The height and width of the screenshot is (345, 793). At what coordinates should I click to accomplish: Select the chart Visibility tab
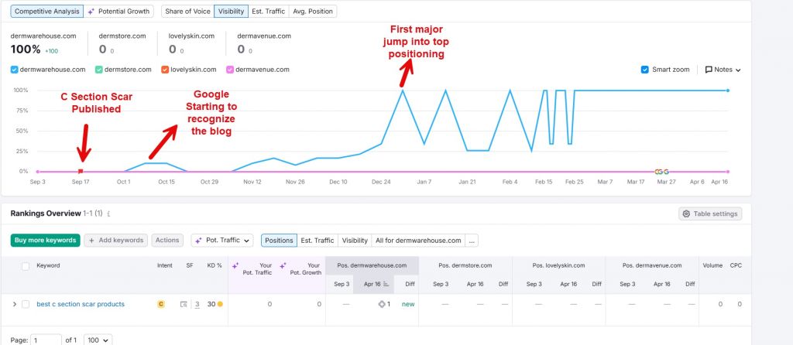click(x=231, y=11)
